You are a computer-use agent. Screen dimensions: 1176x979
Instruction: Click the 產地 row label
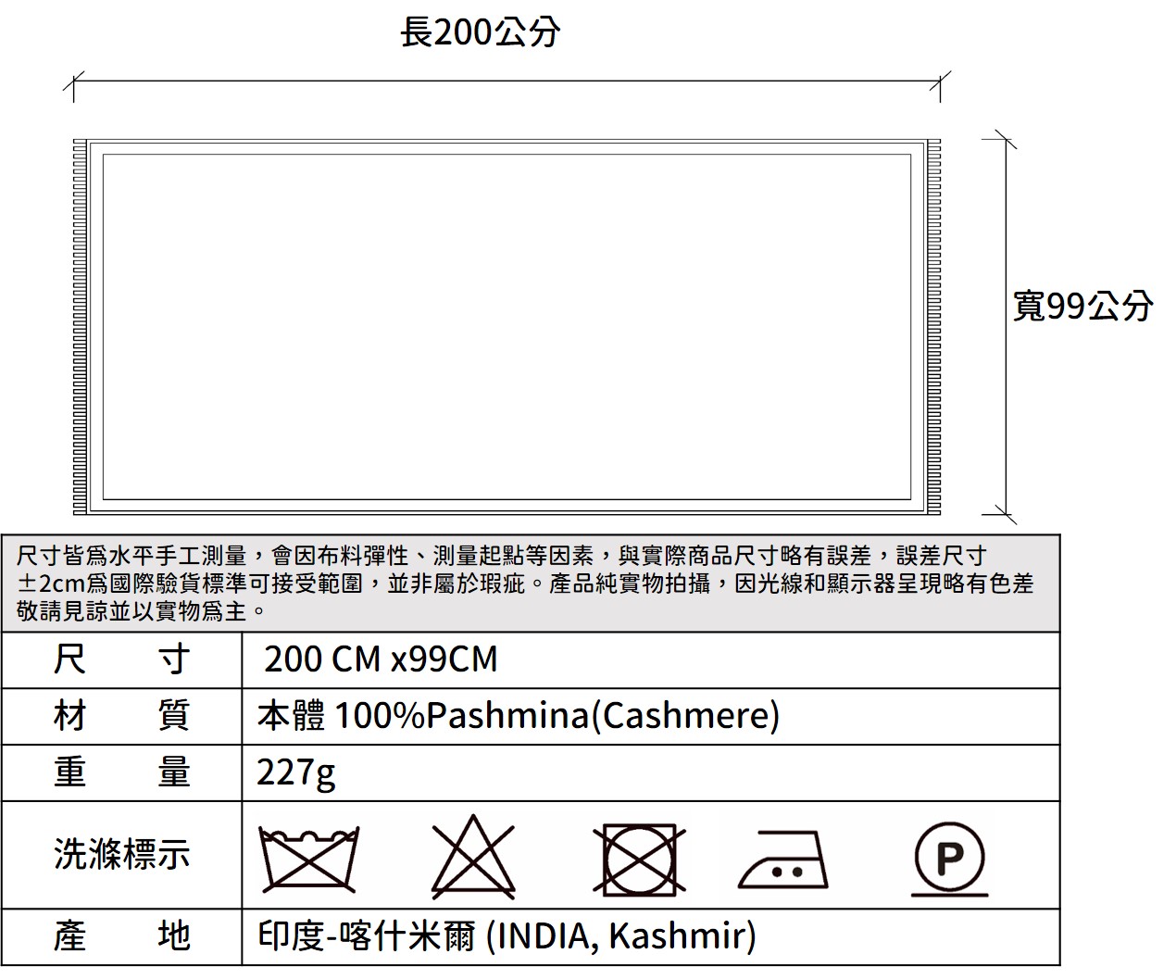[121, 936]
